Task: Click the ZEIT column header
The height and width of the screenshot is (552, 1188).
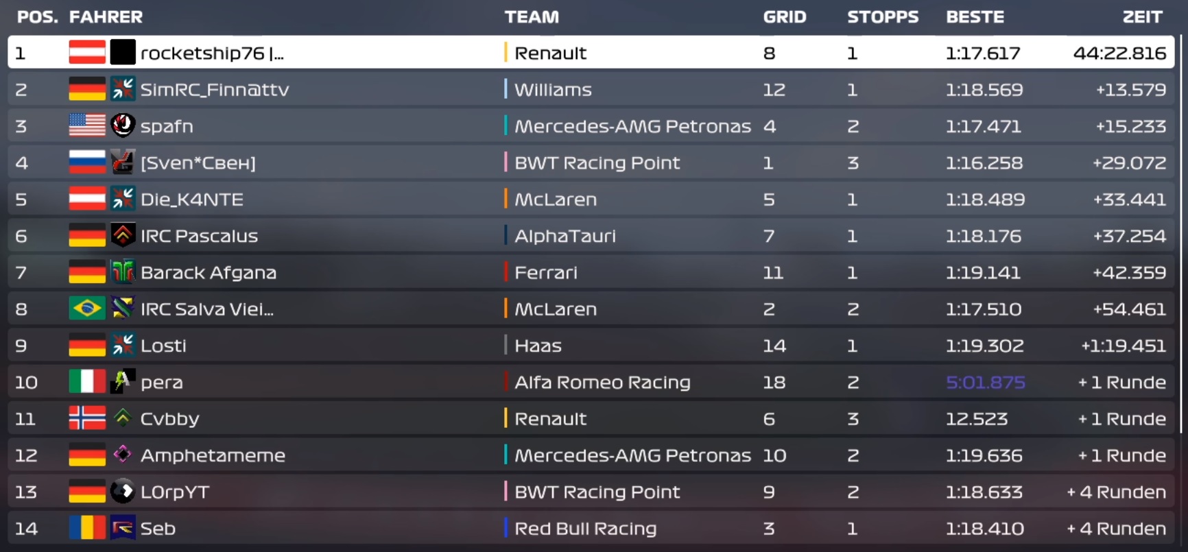Action: (x=1142, y=17)
